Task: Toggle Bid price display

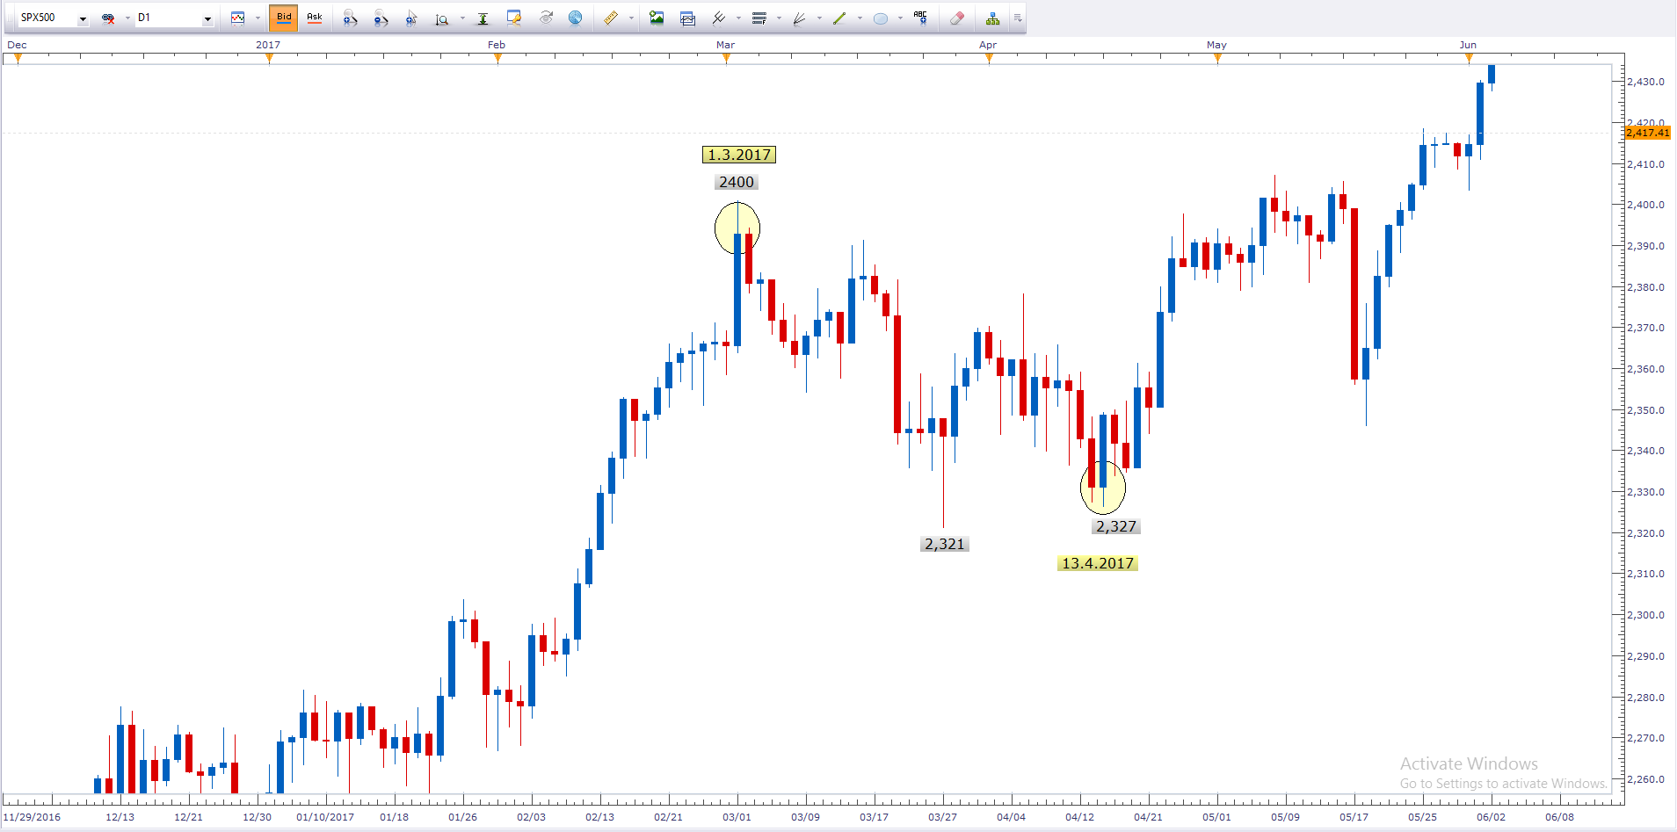Action: pos(284,18)
